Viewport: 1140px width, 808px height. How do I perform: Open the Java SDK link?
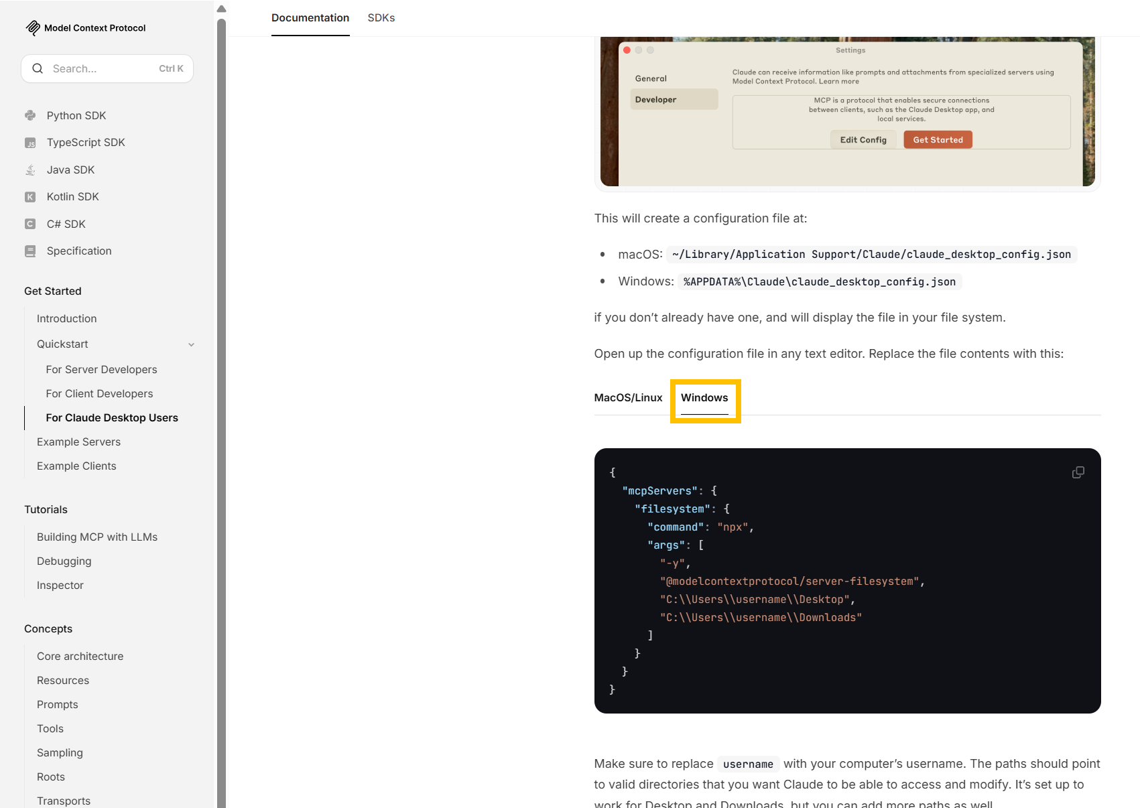pyautogui.click(x=70, y=170)
